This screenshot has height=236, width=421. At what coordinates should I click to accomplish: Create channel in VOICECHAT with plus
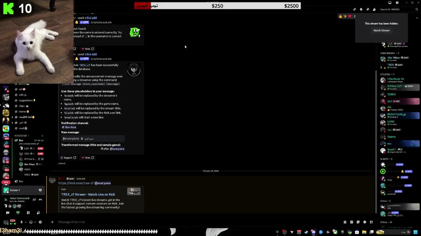pos(42,136)
